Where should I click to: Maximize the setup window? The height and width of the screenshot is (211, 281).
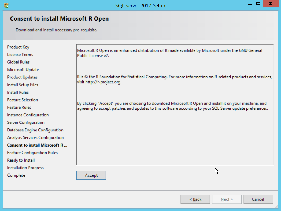click(x=258, y=4)
